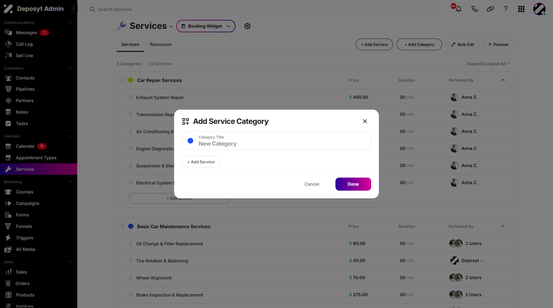Focus the Category Title input field

coord(276,141)
